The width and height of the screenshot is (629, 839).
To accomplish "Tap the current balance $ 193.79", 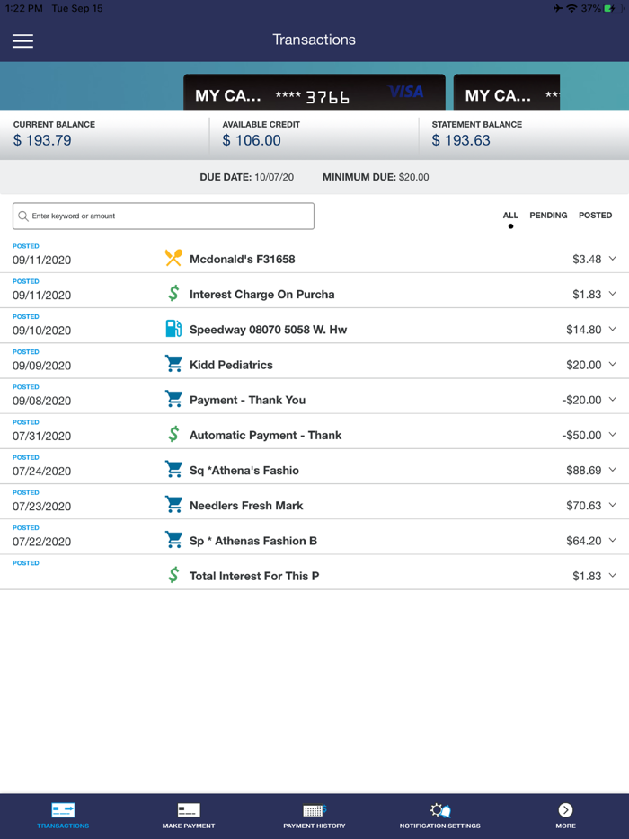I will 42,140.
